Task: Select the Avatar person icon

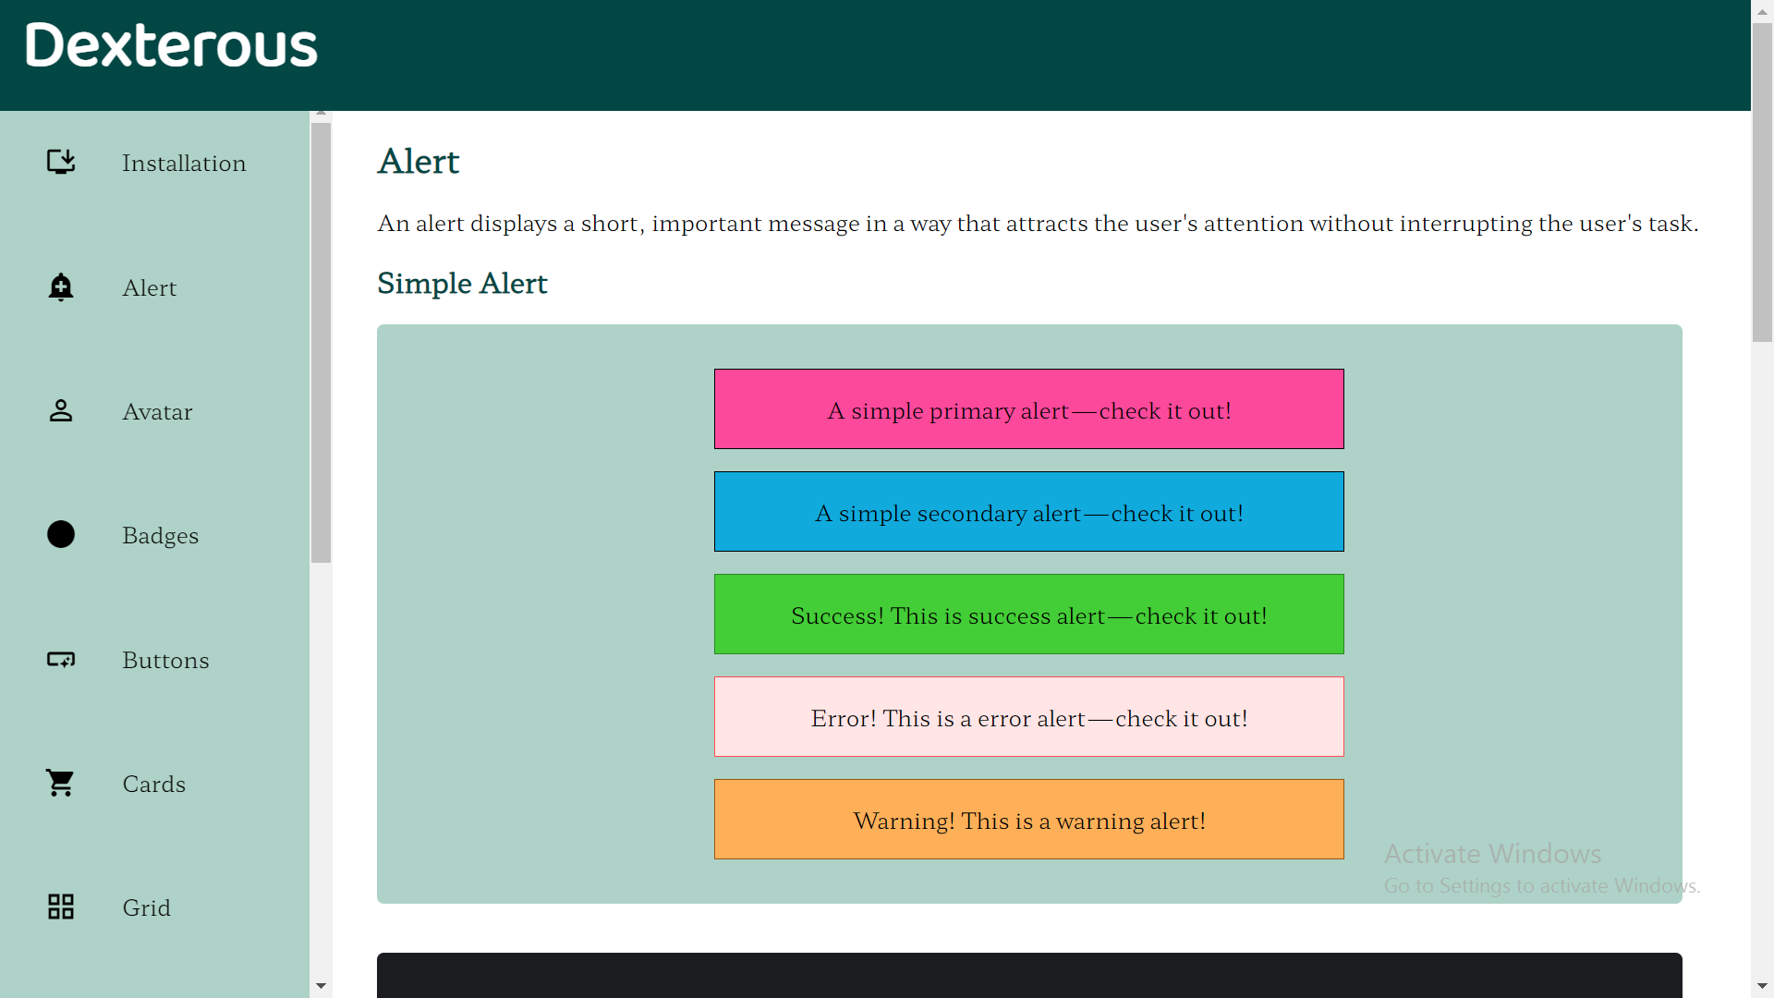Action: (60, 411)
